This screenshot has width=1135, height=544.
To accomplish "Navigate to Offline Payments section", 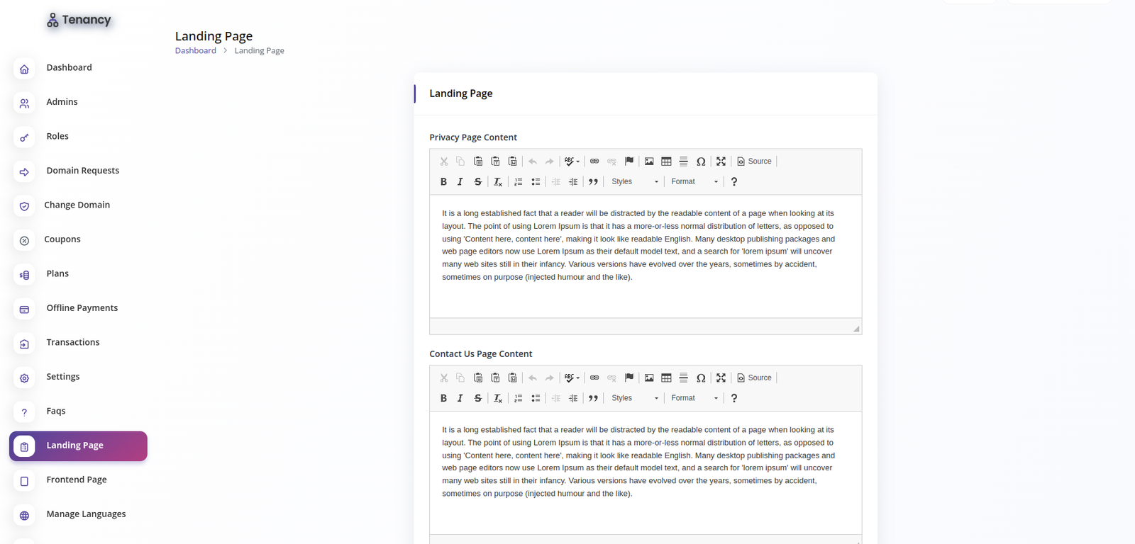I will (82, 307).
